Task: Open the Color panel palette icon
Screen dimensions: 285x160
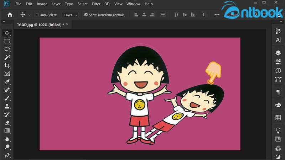Action: pos(278,105)
